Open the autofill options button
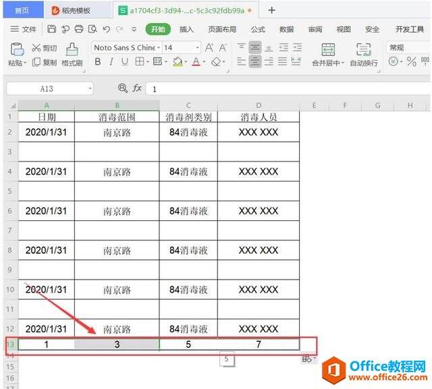Screen dimensions: 432x389 point(308,359)
